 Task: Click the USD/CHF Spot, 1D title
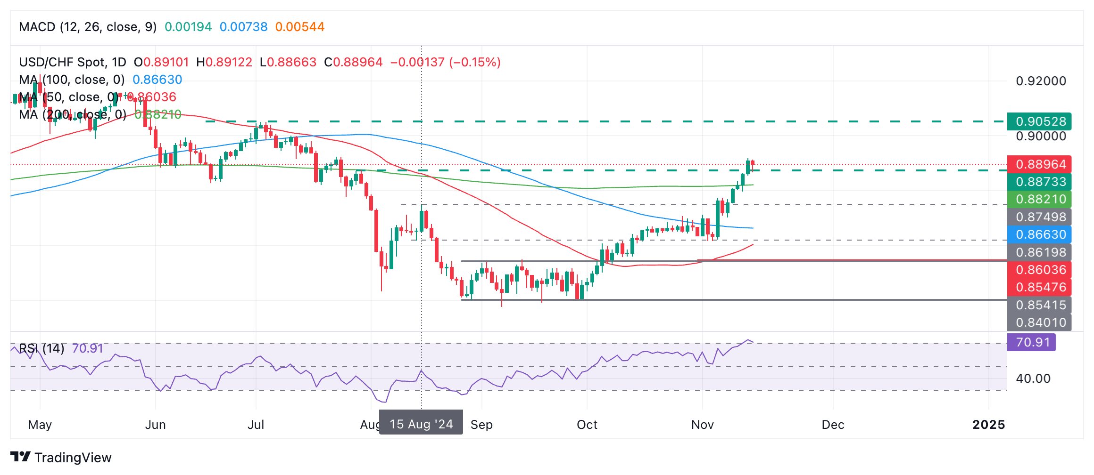pyautogui.click(x=73, y=62)
